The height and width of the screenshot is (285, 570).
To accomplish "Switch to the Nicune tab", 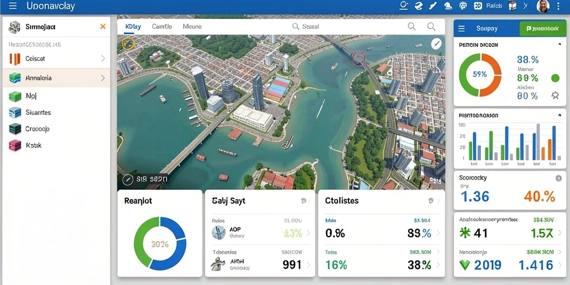I will pyautogui.click(x=192, y=27).
